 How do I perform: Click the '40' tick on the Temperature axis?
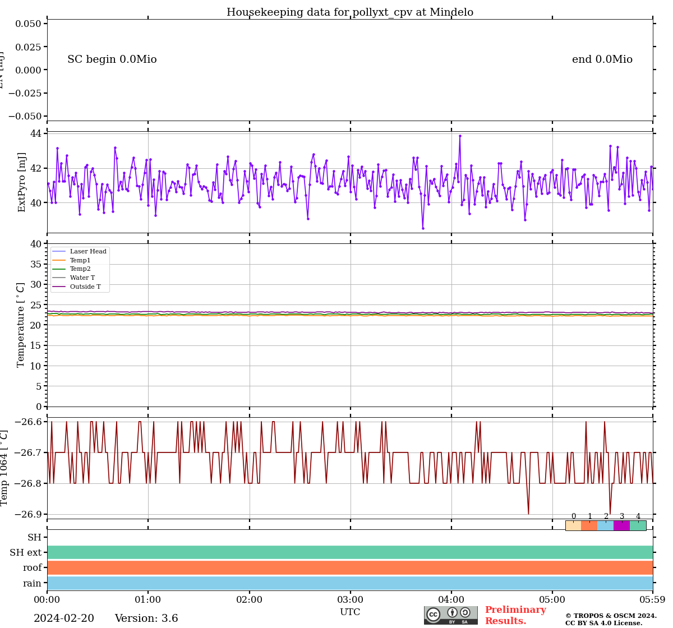click(35, 244)
